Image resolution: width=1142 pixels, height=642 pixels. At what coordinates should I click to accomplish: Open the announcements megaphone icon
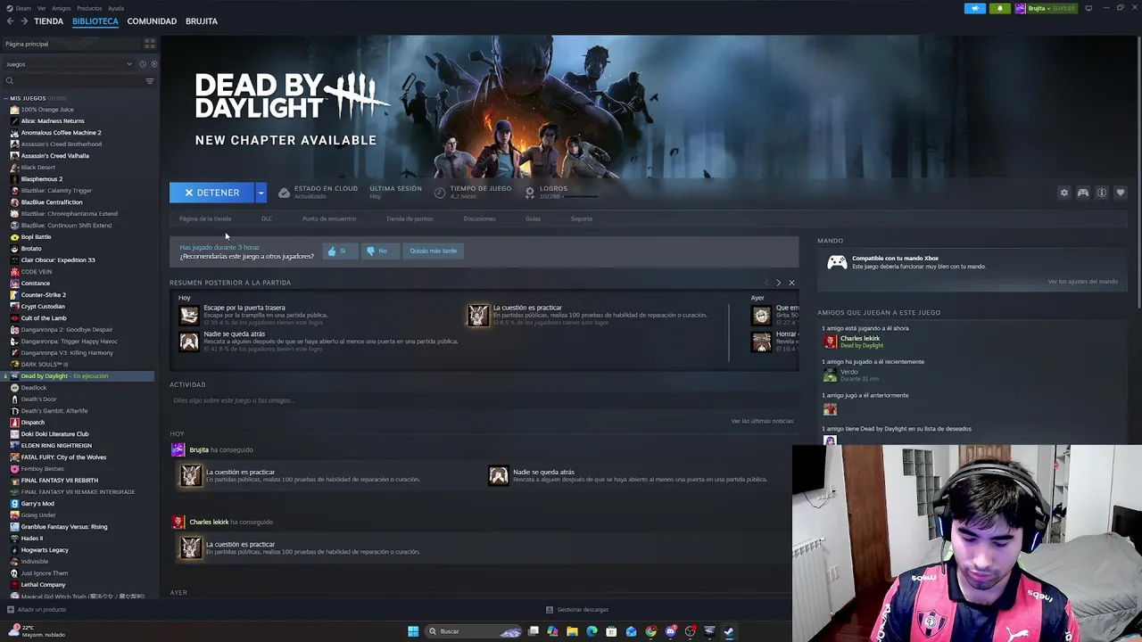[x=975, y=8]
